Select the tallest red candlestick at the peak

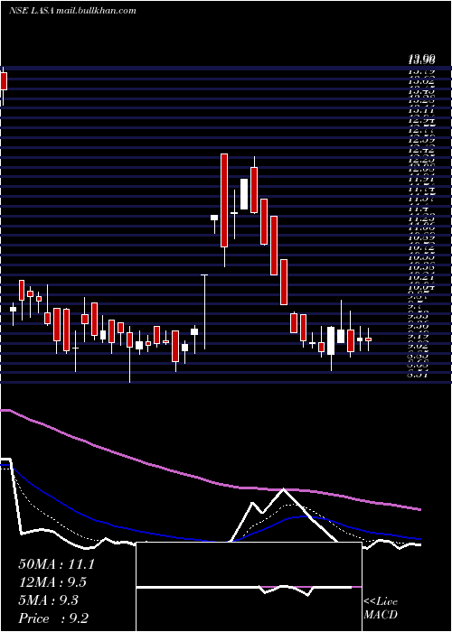click(224, 200)
